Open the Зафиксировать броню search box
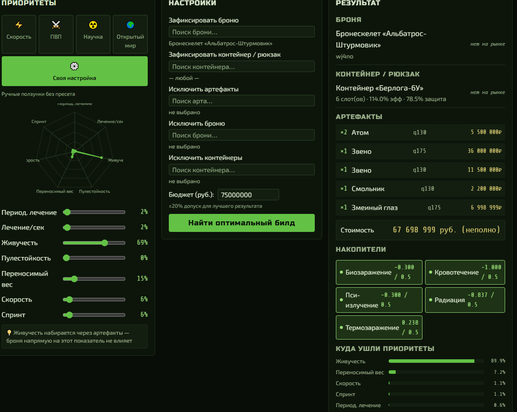 pos(242,32)
